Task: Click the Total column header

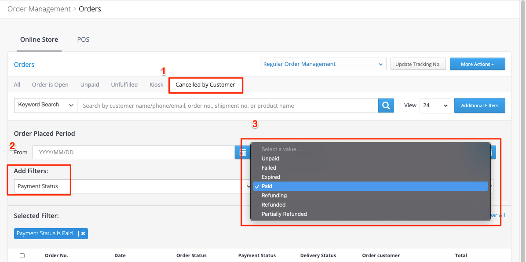Action: click(461, 256)
